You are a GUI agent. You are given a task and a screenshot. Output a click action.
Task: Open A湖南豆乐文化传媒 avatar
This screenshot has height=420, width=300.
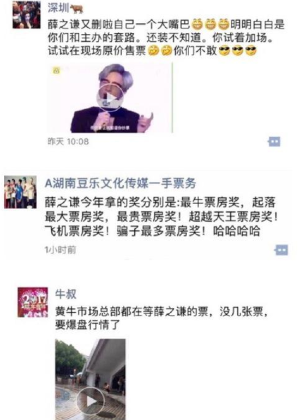20,192
